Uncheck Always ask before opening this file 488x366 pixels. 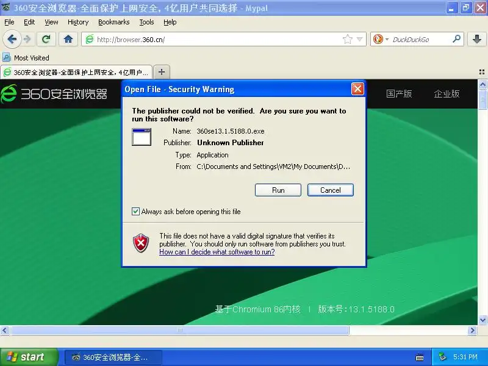coord(135,211)
